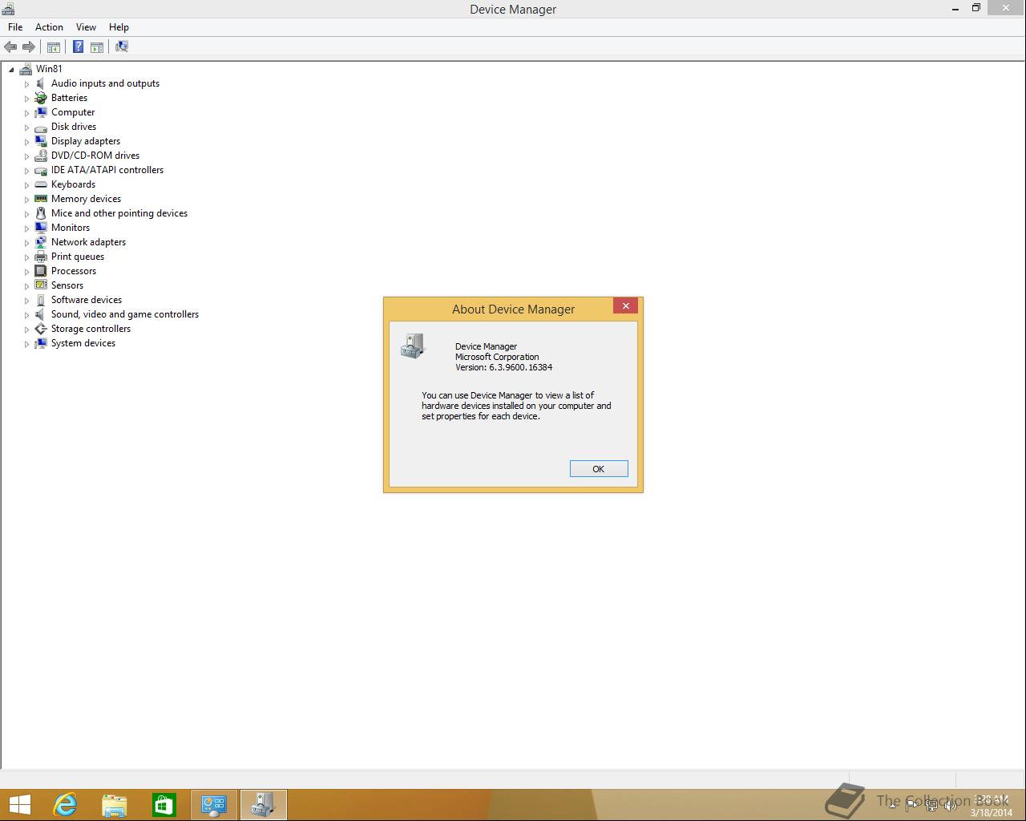
Task: Click the Back arrow toolbar icon
Action: click(10, 47)
